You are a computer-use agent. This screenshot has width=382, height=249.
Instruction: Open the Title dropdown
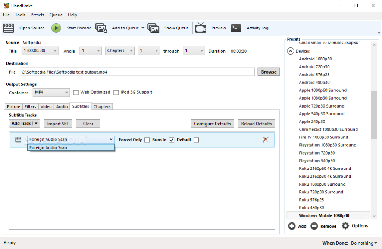pos(40,51)
